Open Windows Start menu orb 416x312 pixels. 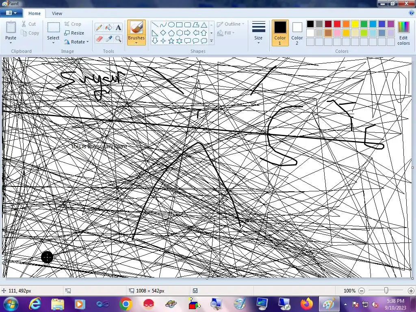coord(11,304)
